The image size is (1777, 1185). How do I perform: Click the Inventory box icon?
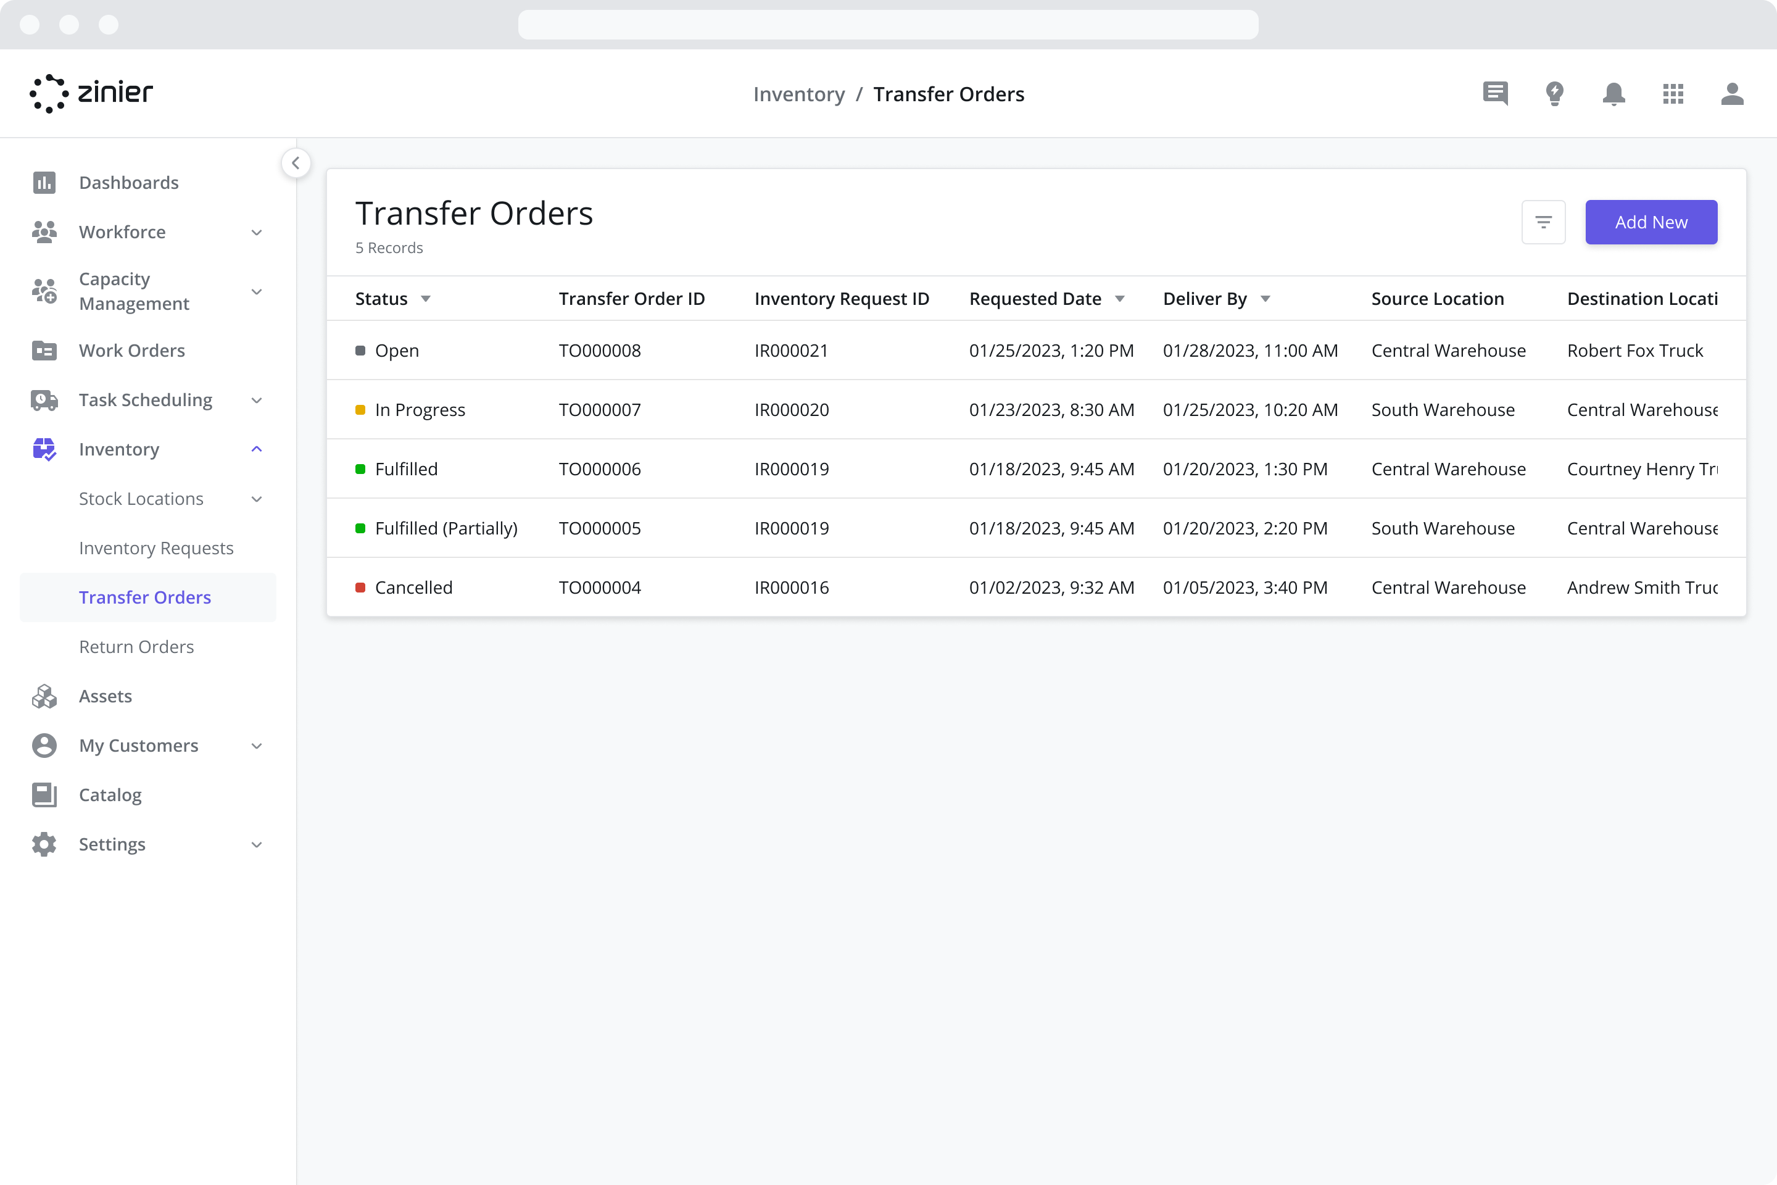pos(44,449)
